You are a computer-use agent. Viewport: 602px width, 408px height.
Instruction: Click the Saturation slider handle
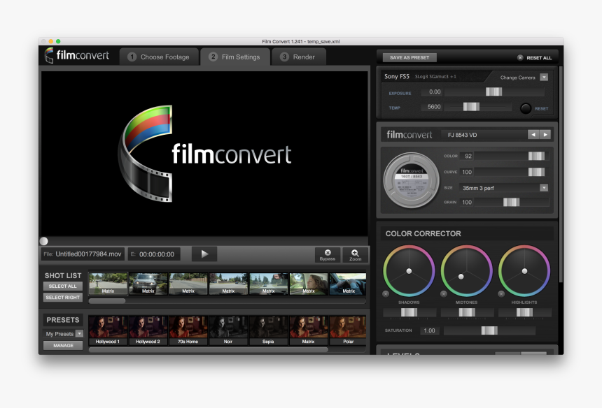(489, 330)
